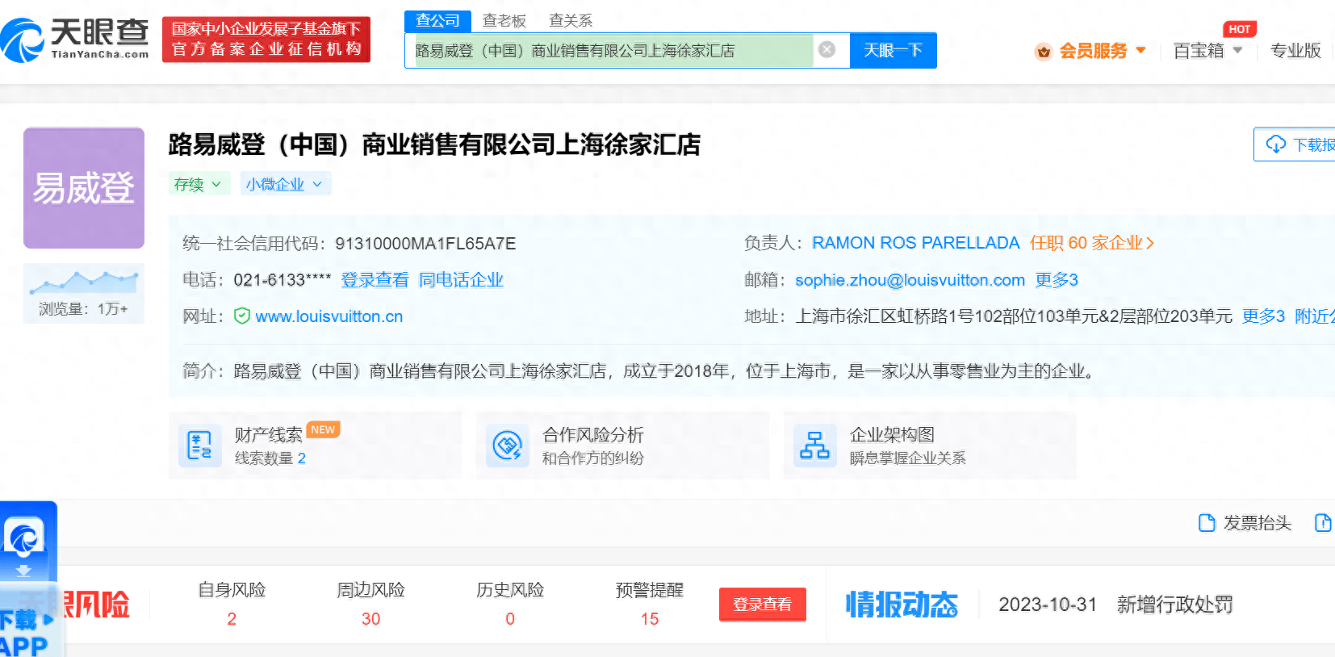The height and width of the screenshot is (657, 1335).
Task: Click the 发票抬头 invoice icon
Action: point(1207,523)
